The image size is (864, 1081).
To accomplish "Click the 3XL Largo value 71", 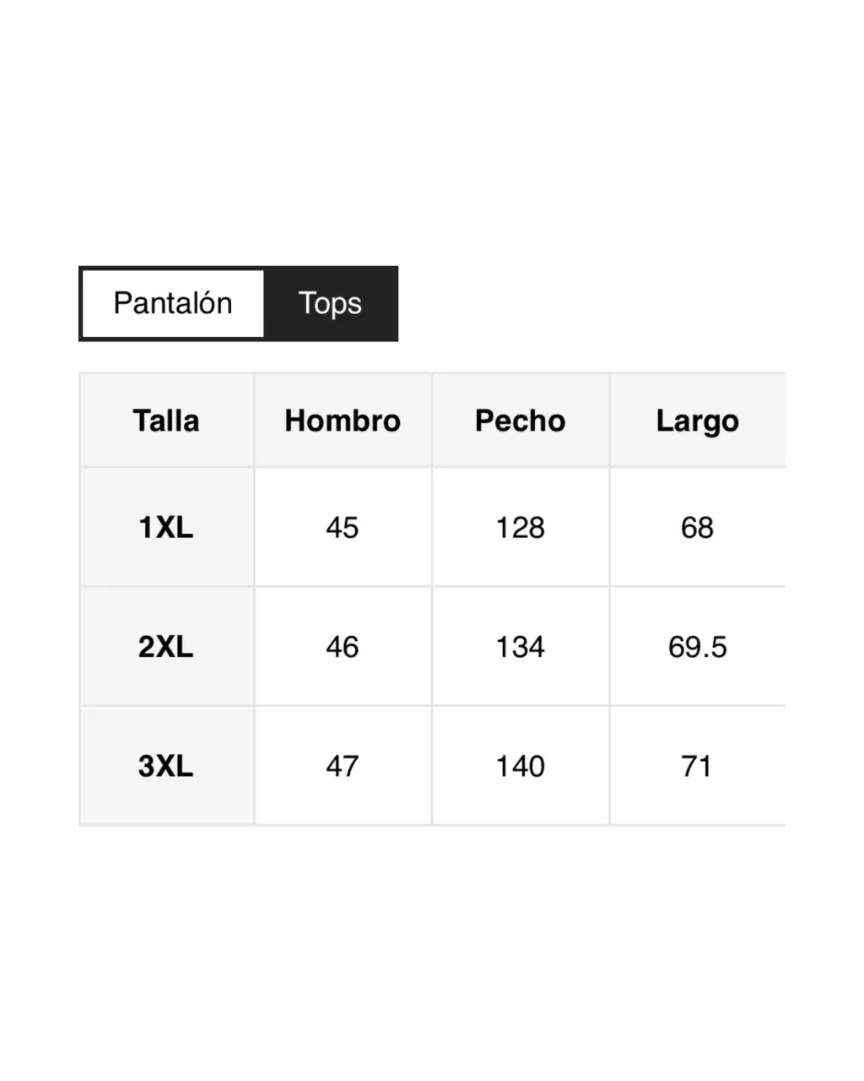I will 697,766.
